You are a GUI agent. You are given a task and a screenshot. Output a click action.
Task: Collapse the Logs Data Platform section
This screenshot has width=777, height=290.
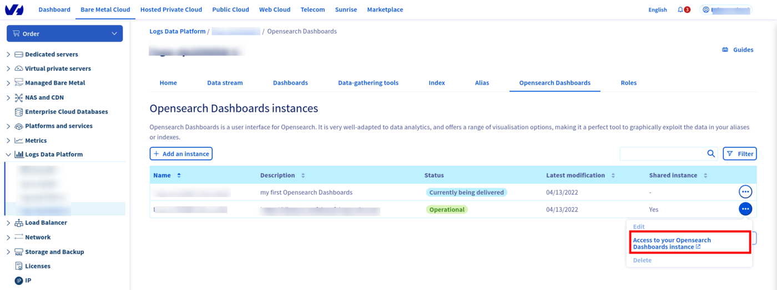coord(8,155)
